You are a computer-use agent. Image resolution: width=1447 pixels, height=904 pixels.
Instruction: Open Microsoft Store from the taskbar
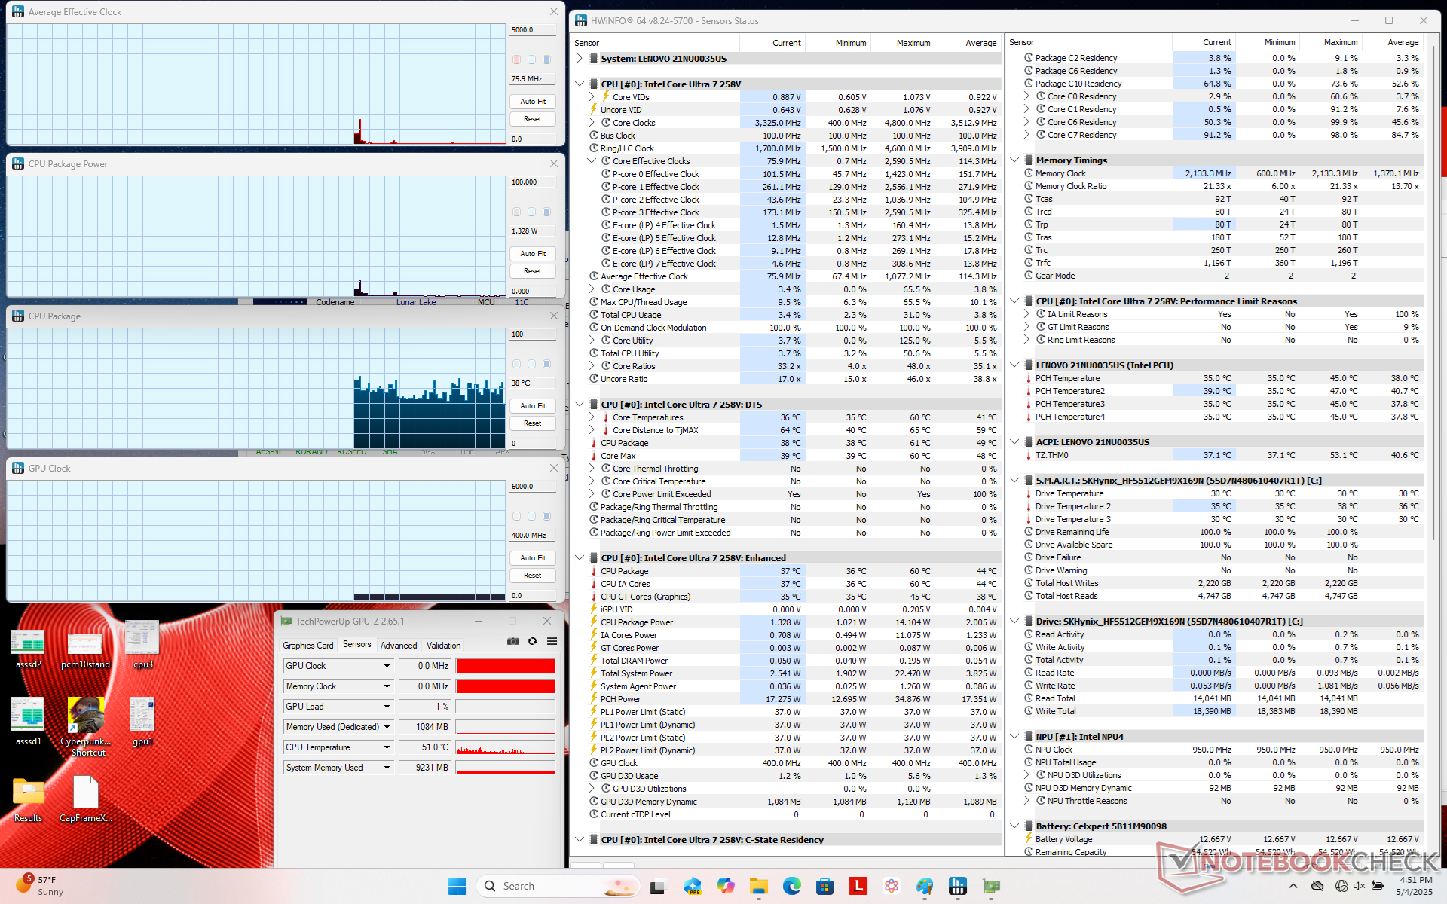point(825,886)
